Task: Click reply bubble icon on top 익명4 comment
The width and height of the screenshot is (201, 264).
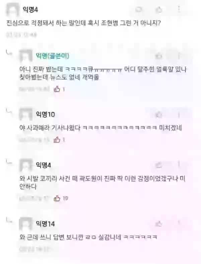Action: pyautogui.click(x=139, y=10)
